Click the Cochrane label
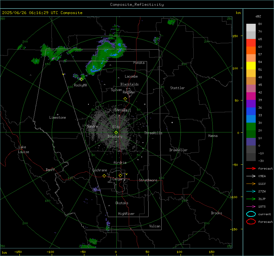Screen dimensions: 274x256 tap(100, 170)
